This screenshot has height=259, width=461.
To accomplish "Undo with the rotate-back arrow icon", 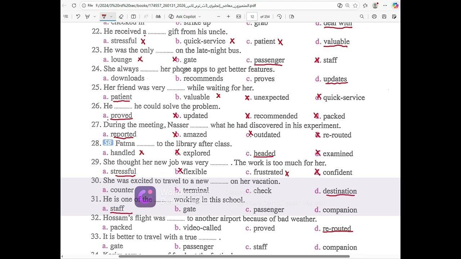I will (x=78, y=17).
